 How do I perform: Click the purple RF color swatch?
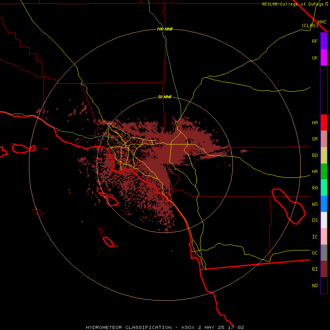(x=324, y=41)
